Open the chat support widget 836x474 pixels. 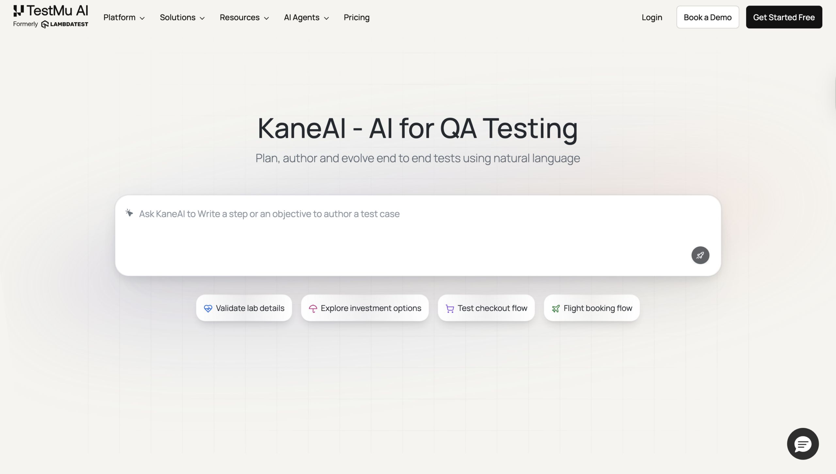(x=803, y=444)
